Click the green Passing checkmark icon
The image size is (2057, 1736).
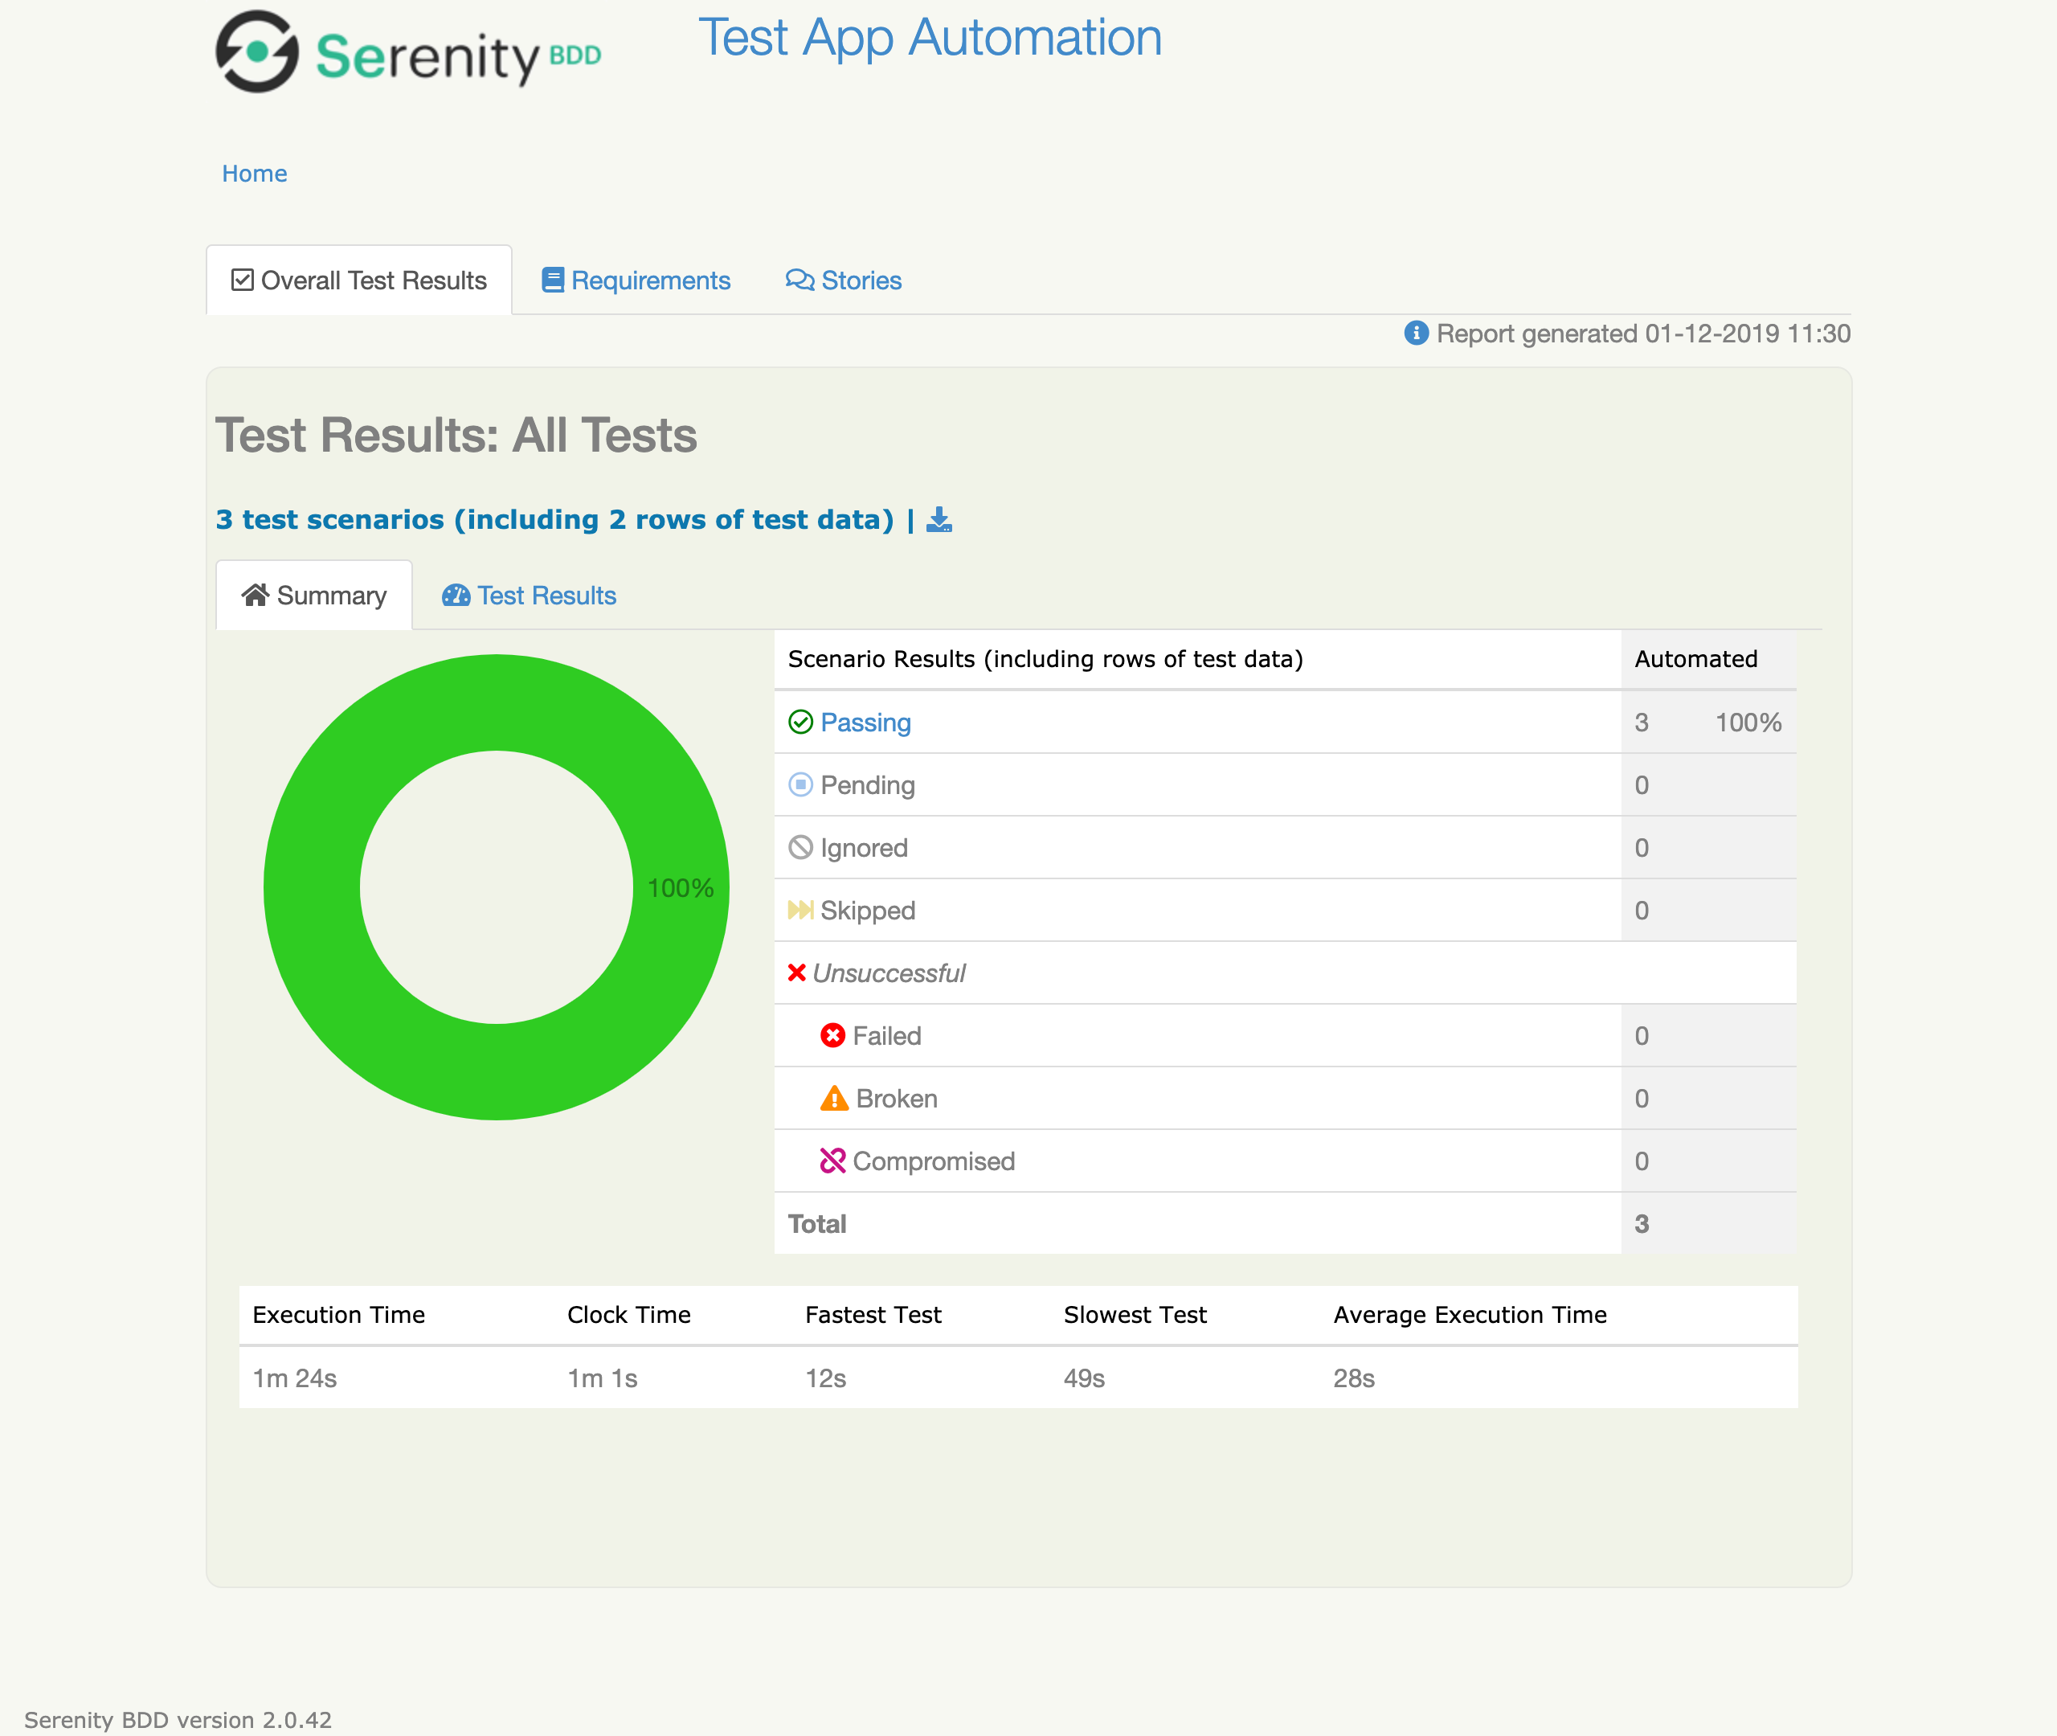[801, 723]
